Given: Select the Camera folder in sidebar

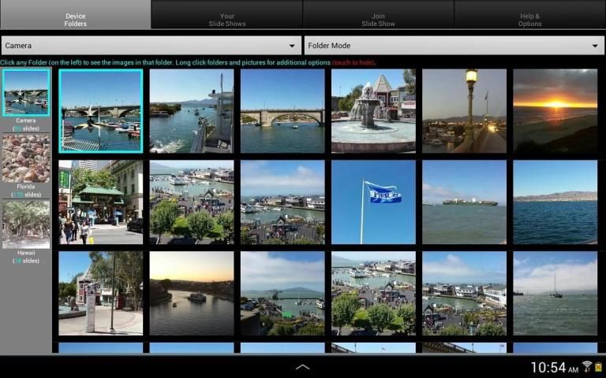Looking at the screenshot, I should click(26, 93).
